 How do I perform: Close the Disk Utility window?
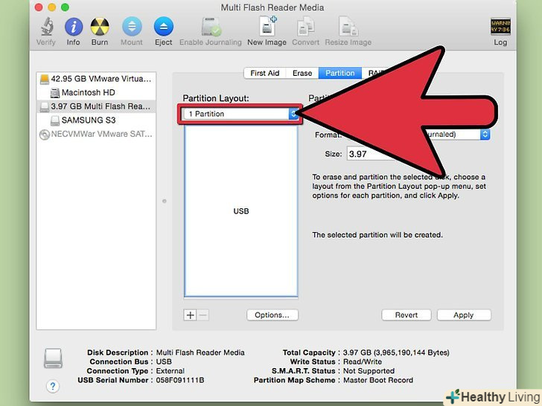39,7
